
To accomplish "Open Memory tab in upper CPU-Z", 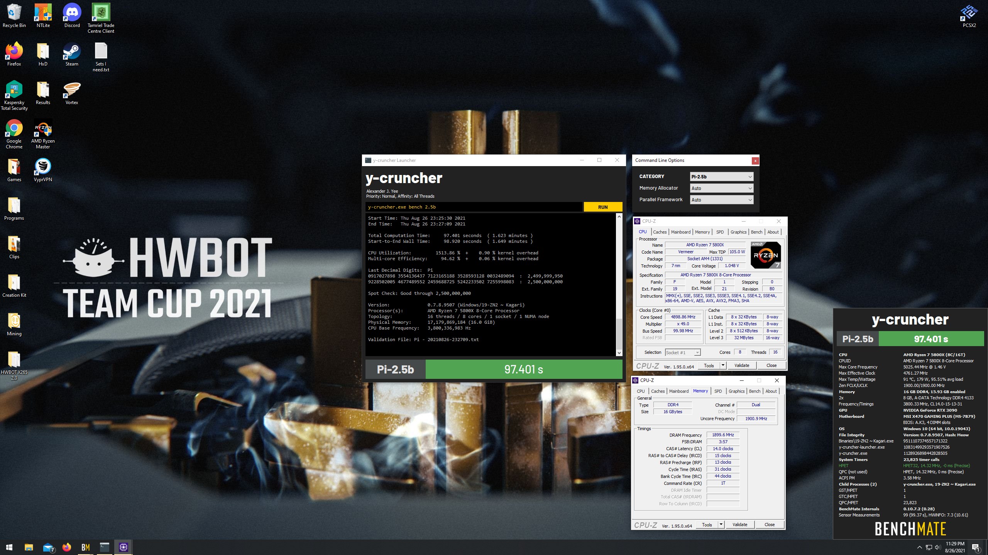I will point(702,232).
